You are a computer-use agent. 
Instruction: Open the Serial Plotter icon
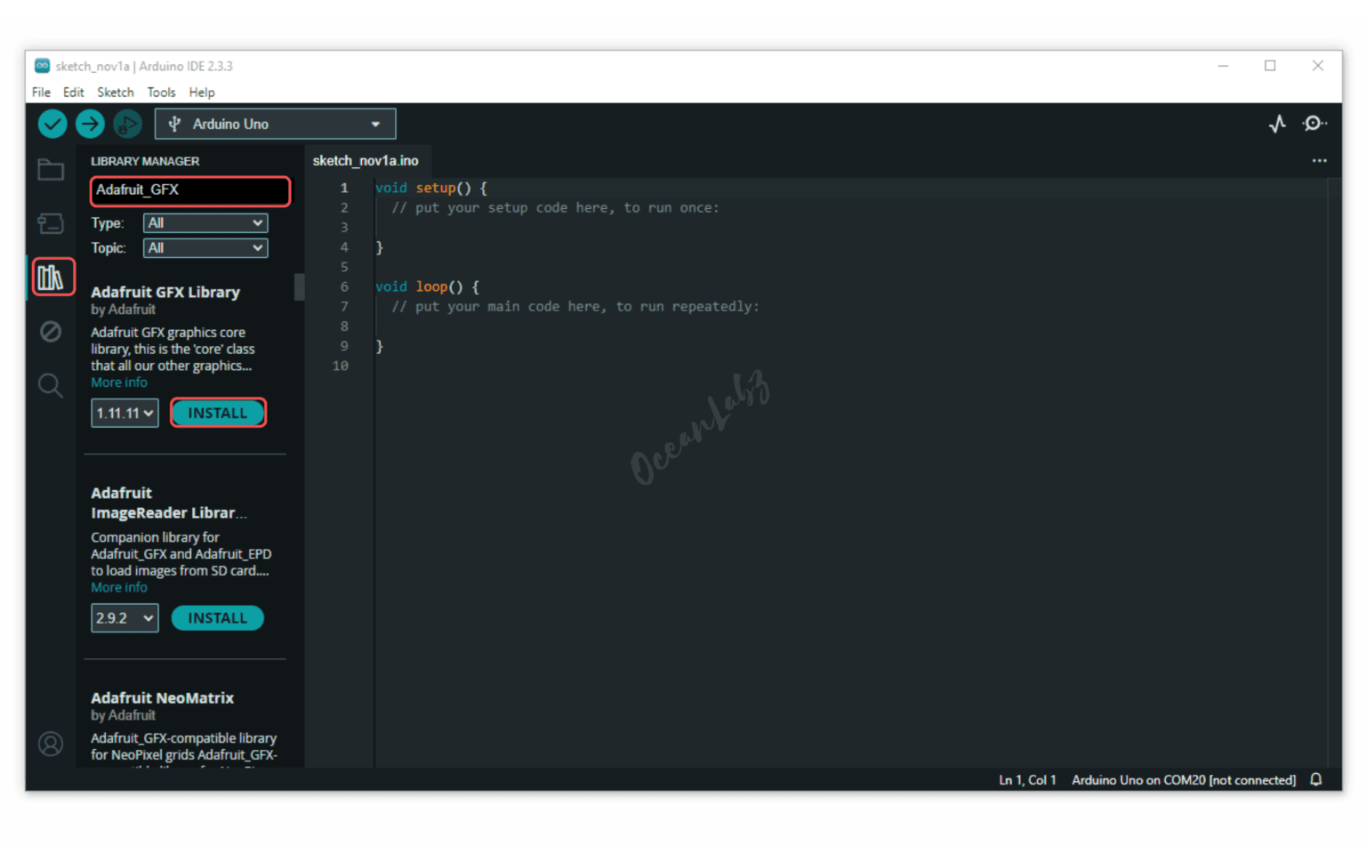pyautogui.click(x=1277, y=124)
